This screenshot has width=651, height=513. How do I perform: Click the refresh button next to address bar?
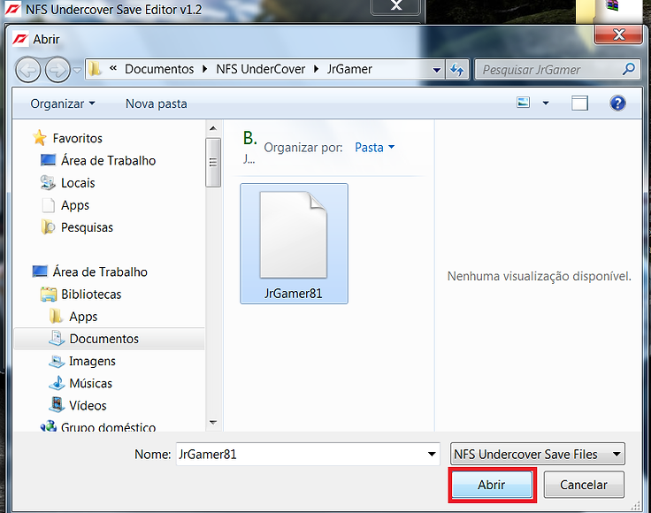click(x=457, y=70)
